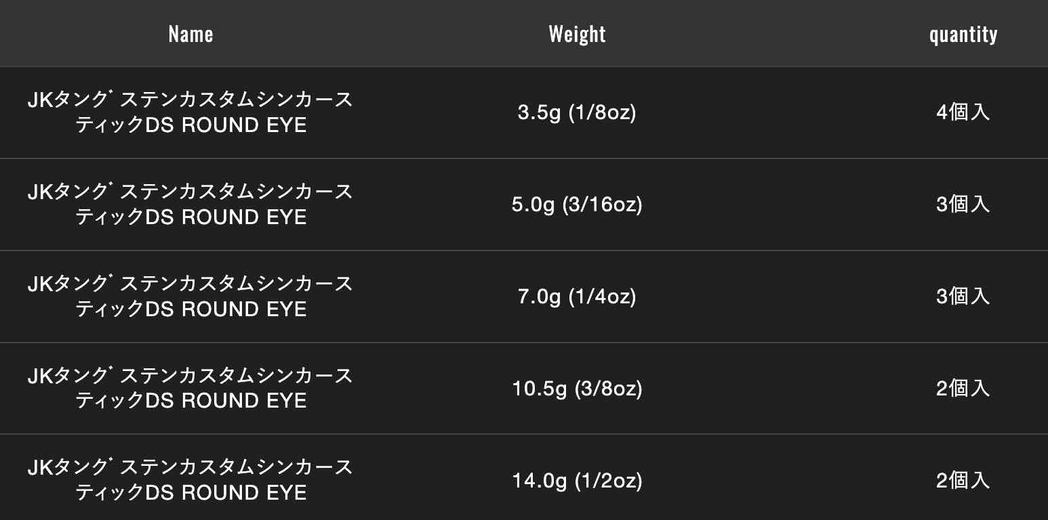Open JKタング product name in 5.0g row
This screenshot has height=520, width=1048.
pyautogui.click(x=190, y=192)
